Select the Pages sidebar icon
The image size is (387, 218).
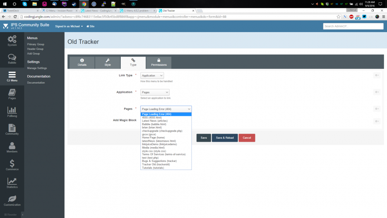click(12, 94)
